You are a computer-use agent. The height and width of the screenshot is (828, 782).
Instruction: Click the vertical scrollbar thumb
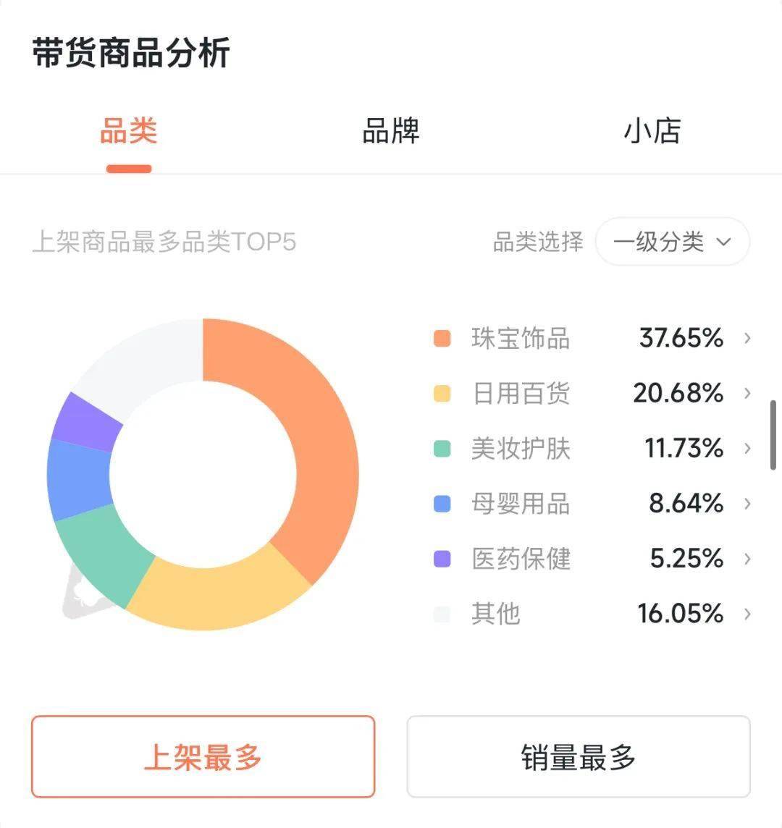tap(773, 434)
